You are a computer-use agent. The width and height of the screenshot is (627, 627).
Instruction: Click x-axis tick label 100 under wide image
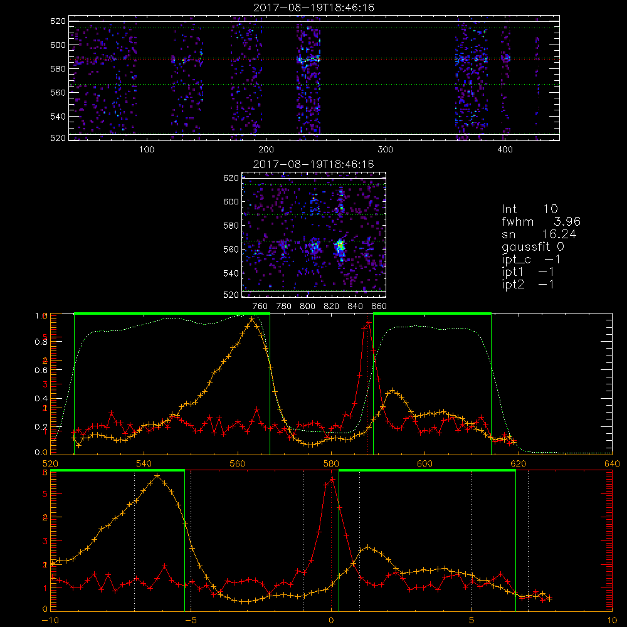[x=147, y=150]
